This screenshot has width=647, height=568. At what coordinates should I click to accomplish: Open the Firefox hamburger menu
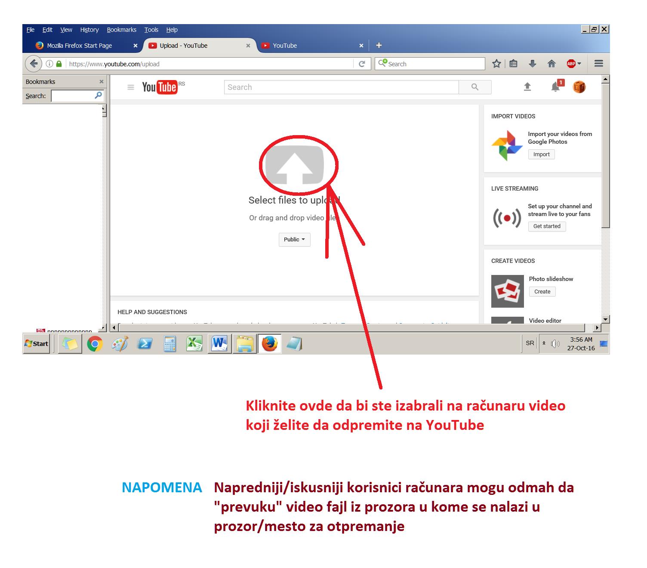pos(598,64)
